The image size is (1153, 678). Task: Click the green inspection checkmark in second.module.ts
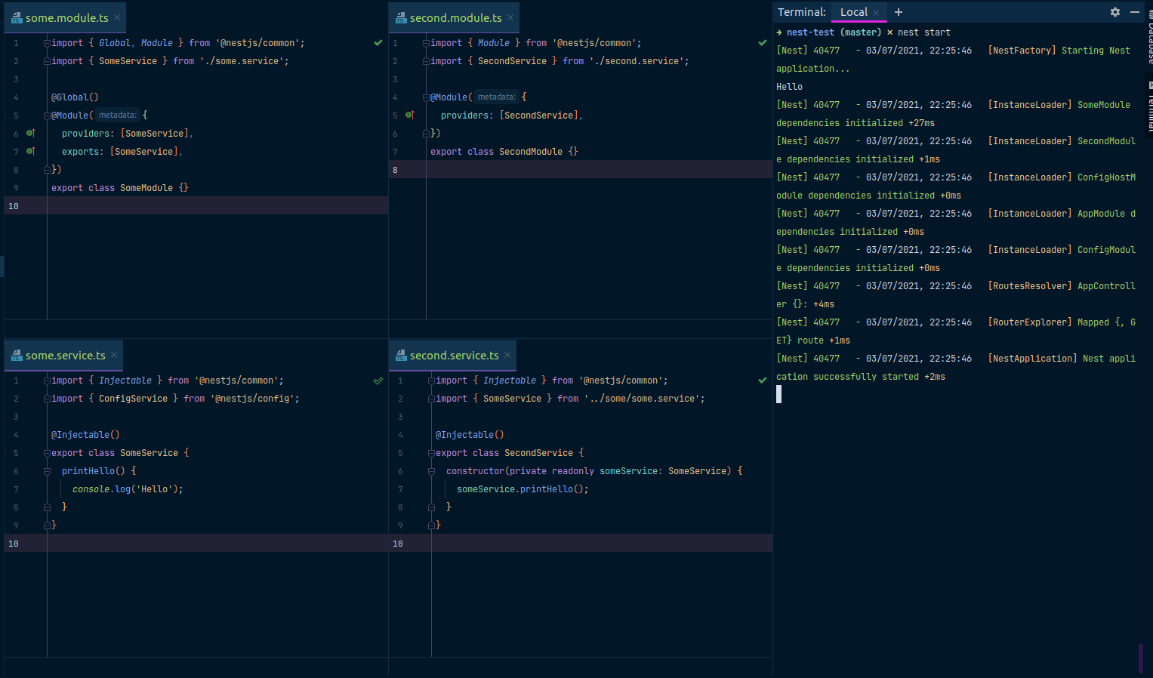click(x=763, y=43)
